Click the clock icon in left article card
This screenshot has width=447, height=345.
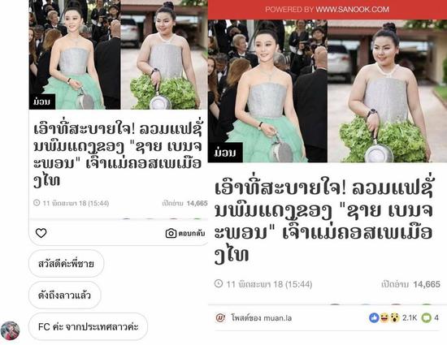[x=37, y=203]
